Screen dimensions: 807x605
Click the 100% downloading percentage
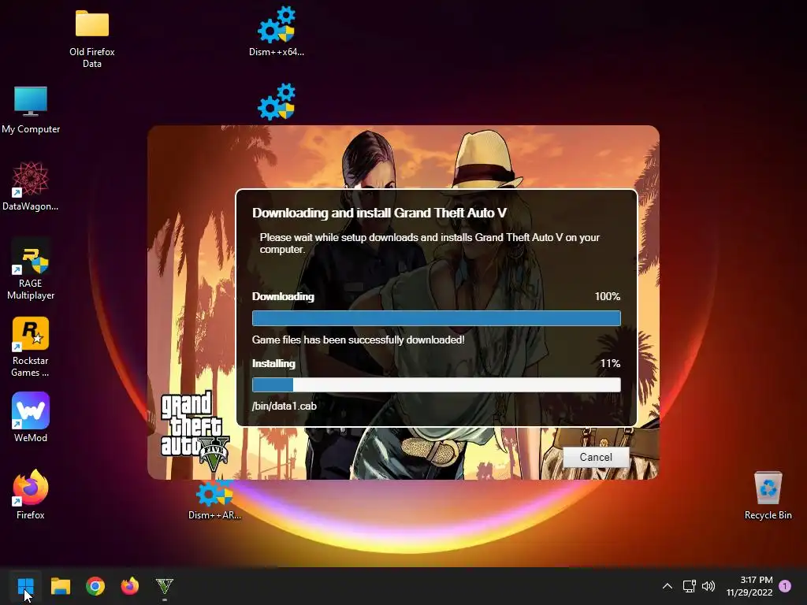coord(608,296)
